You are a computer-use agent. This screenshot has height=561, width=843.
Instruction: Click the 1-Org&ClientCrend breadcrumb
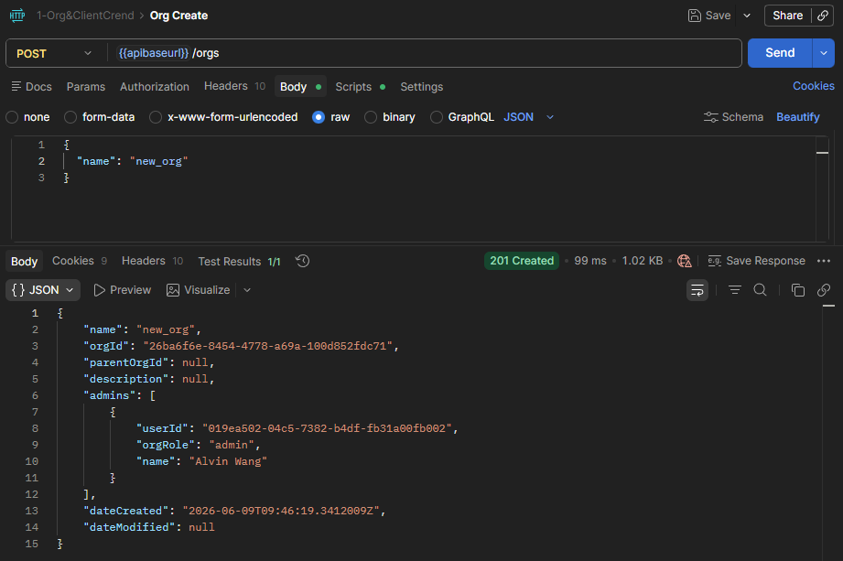coord(85,16)
